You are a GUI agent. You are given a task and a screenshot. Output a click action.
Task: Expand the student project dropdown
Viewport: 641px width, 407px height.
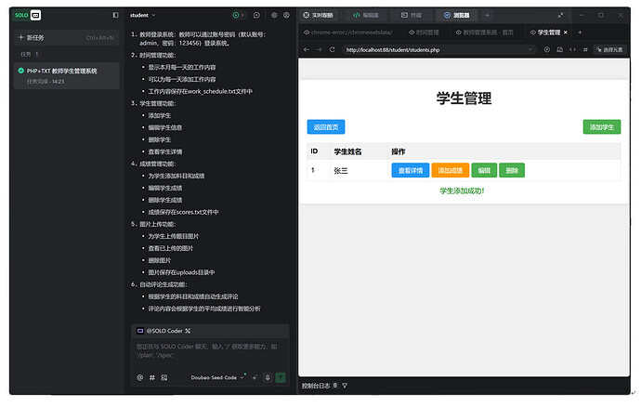143,15
